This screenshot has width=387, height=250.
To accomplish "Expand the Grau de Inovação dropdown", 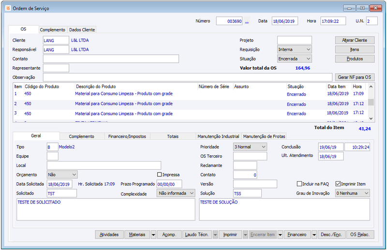I will coord(367,193).
